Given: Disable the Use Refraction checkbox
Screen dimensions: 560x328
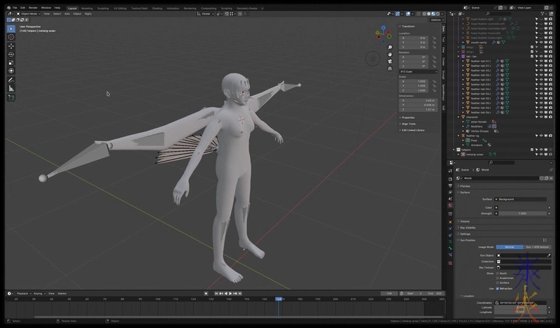Looking at the screenshot, I should pyautogui.click(x=498, y=288).
